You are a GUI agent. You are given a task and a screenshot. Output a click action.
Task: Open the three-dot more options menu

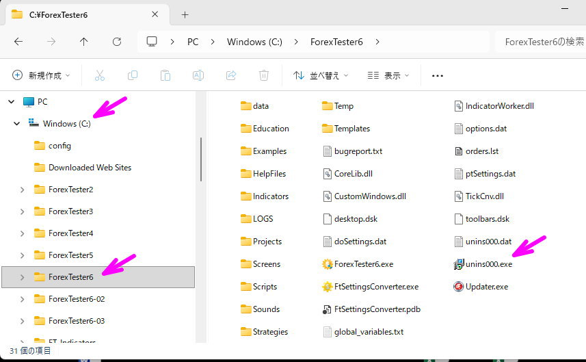(437, 76)
